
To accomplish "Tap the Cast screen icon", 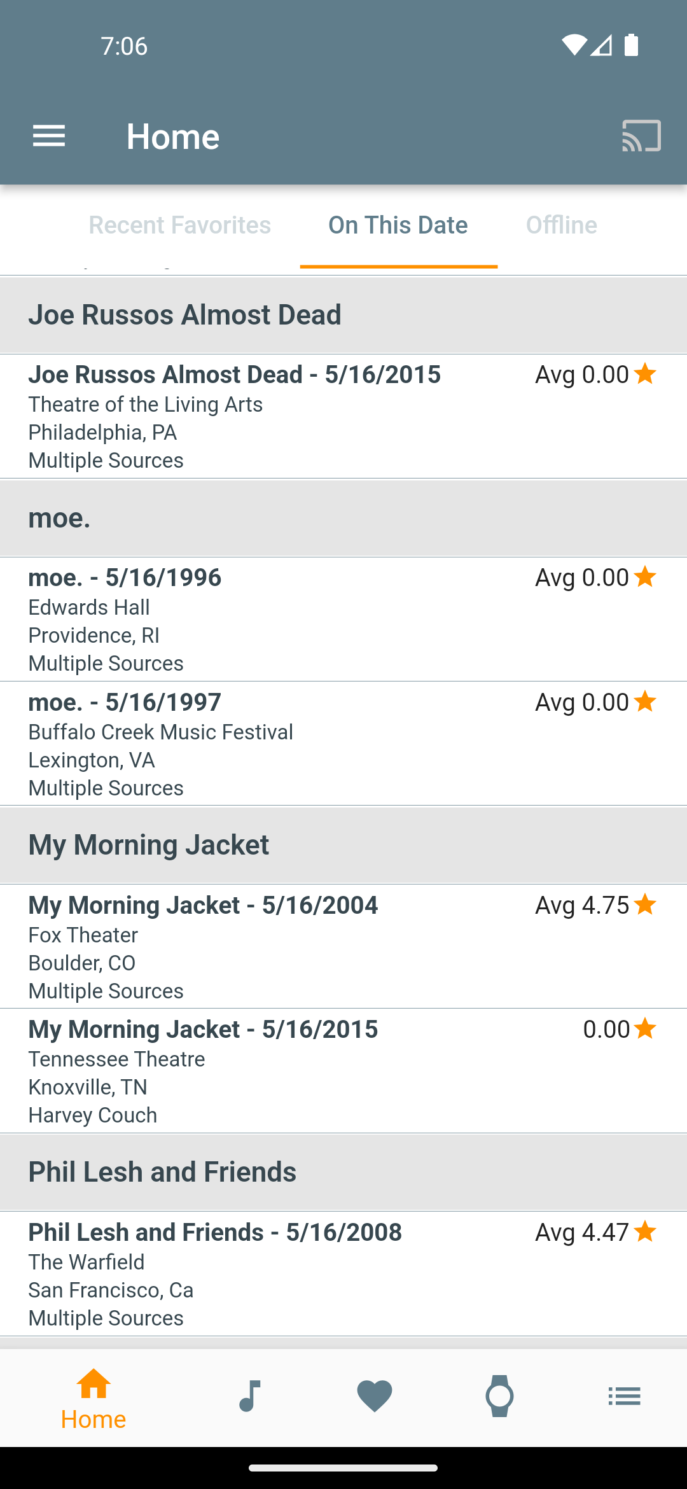I will (641, 136).
